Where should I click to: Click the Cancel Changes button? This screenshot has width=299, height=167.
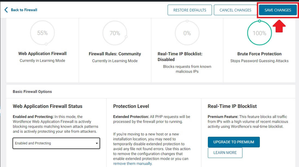(235, 10)
